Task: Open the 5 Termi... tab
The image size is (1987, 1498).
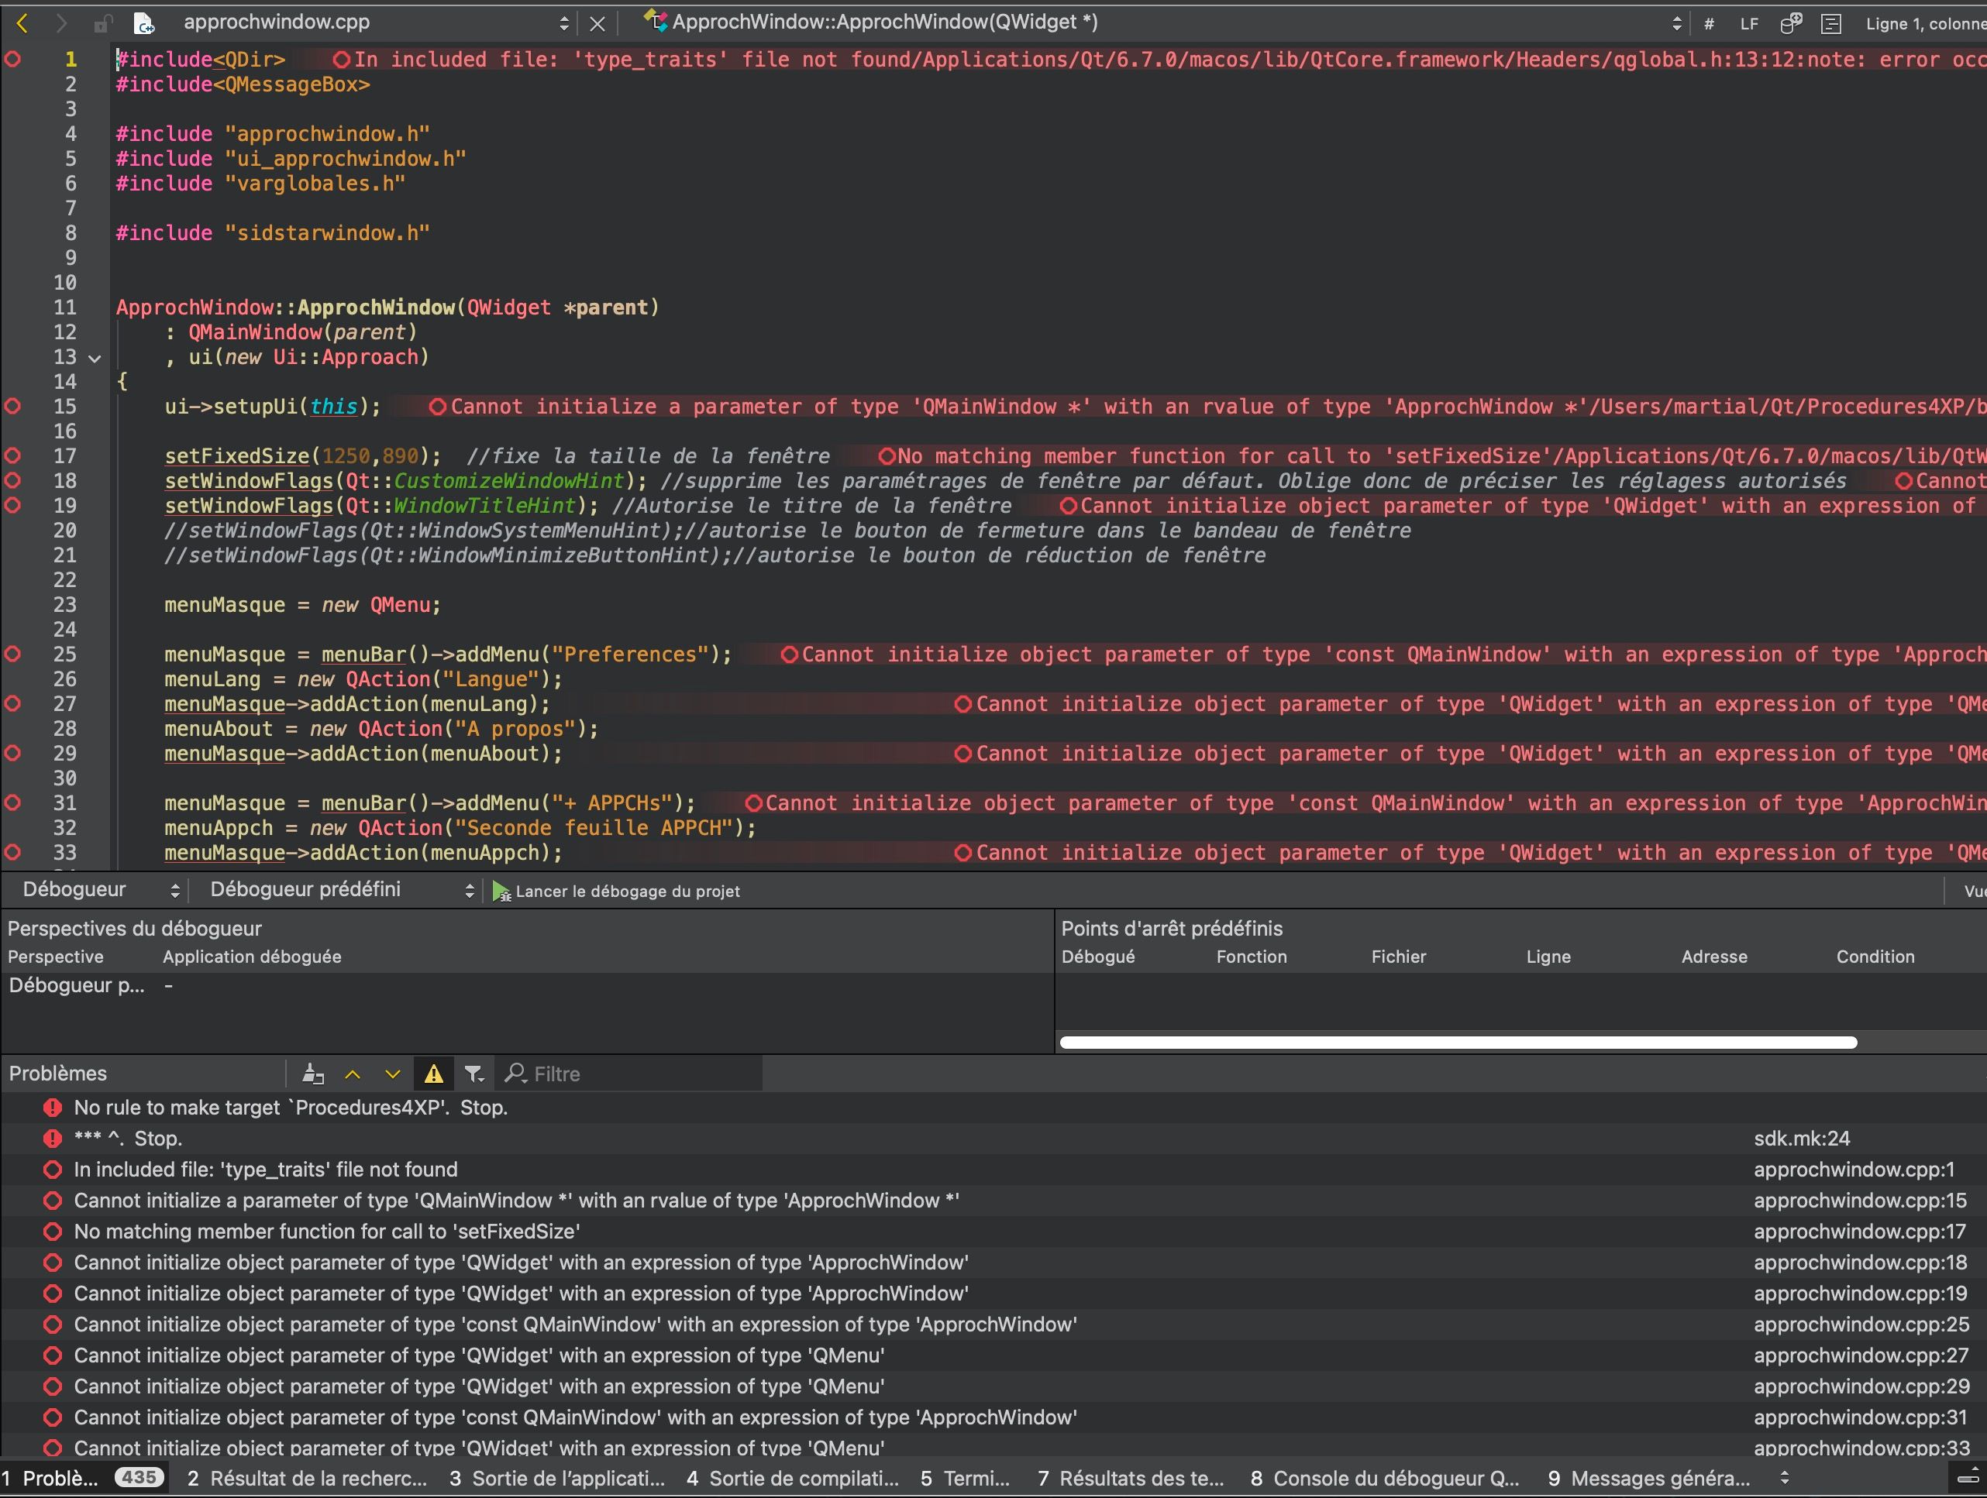Action: click(x=965, y=1478)
